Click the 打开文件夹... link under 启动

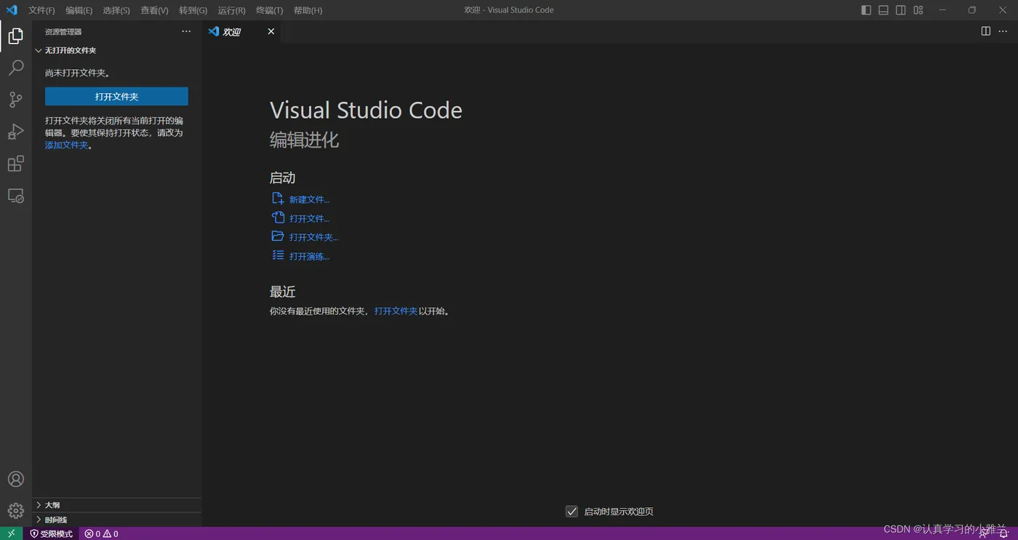tap(313, 237)
